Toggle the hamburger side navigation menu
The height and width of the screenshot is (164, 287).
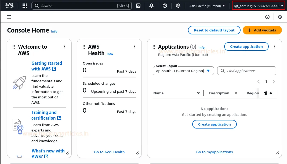coord(9,17)
